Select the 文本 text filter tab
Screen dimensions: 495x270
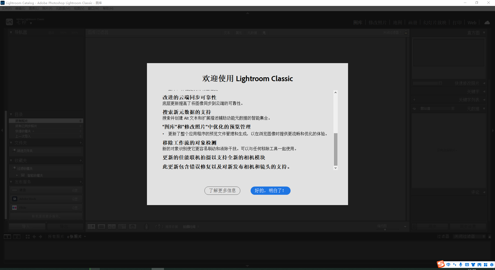[x=227, y=33]
